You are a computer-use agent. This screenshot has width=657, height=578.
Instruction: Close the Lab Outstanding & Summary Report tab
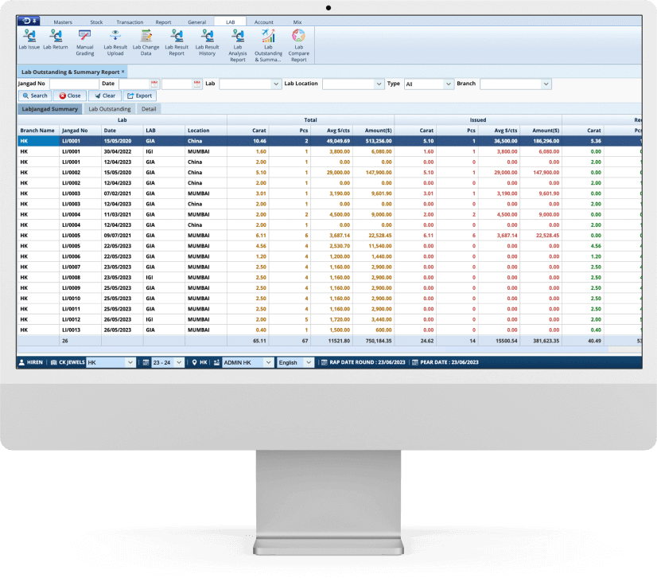click(123, 72)
